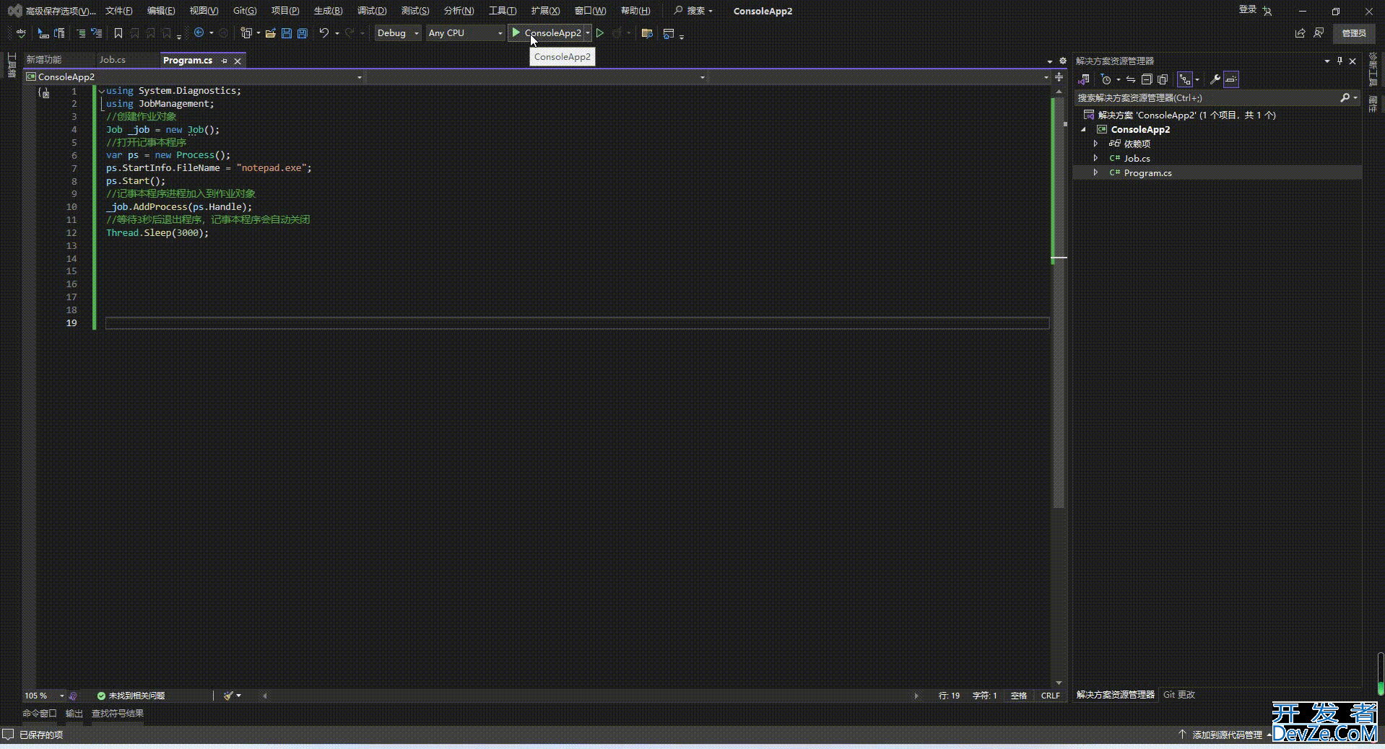Collapse all items in Solution Explorer

click(x=1147, y=79)
